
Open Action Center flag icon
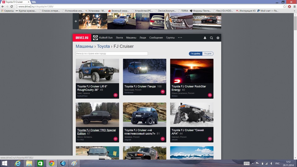pyautogui.click(x=257, y=163)
